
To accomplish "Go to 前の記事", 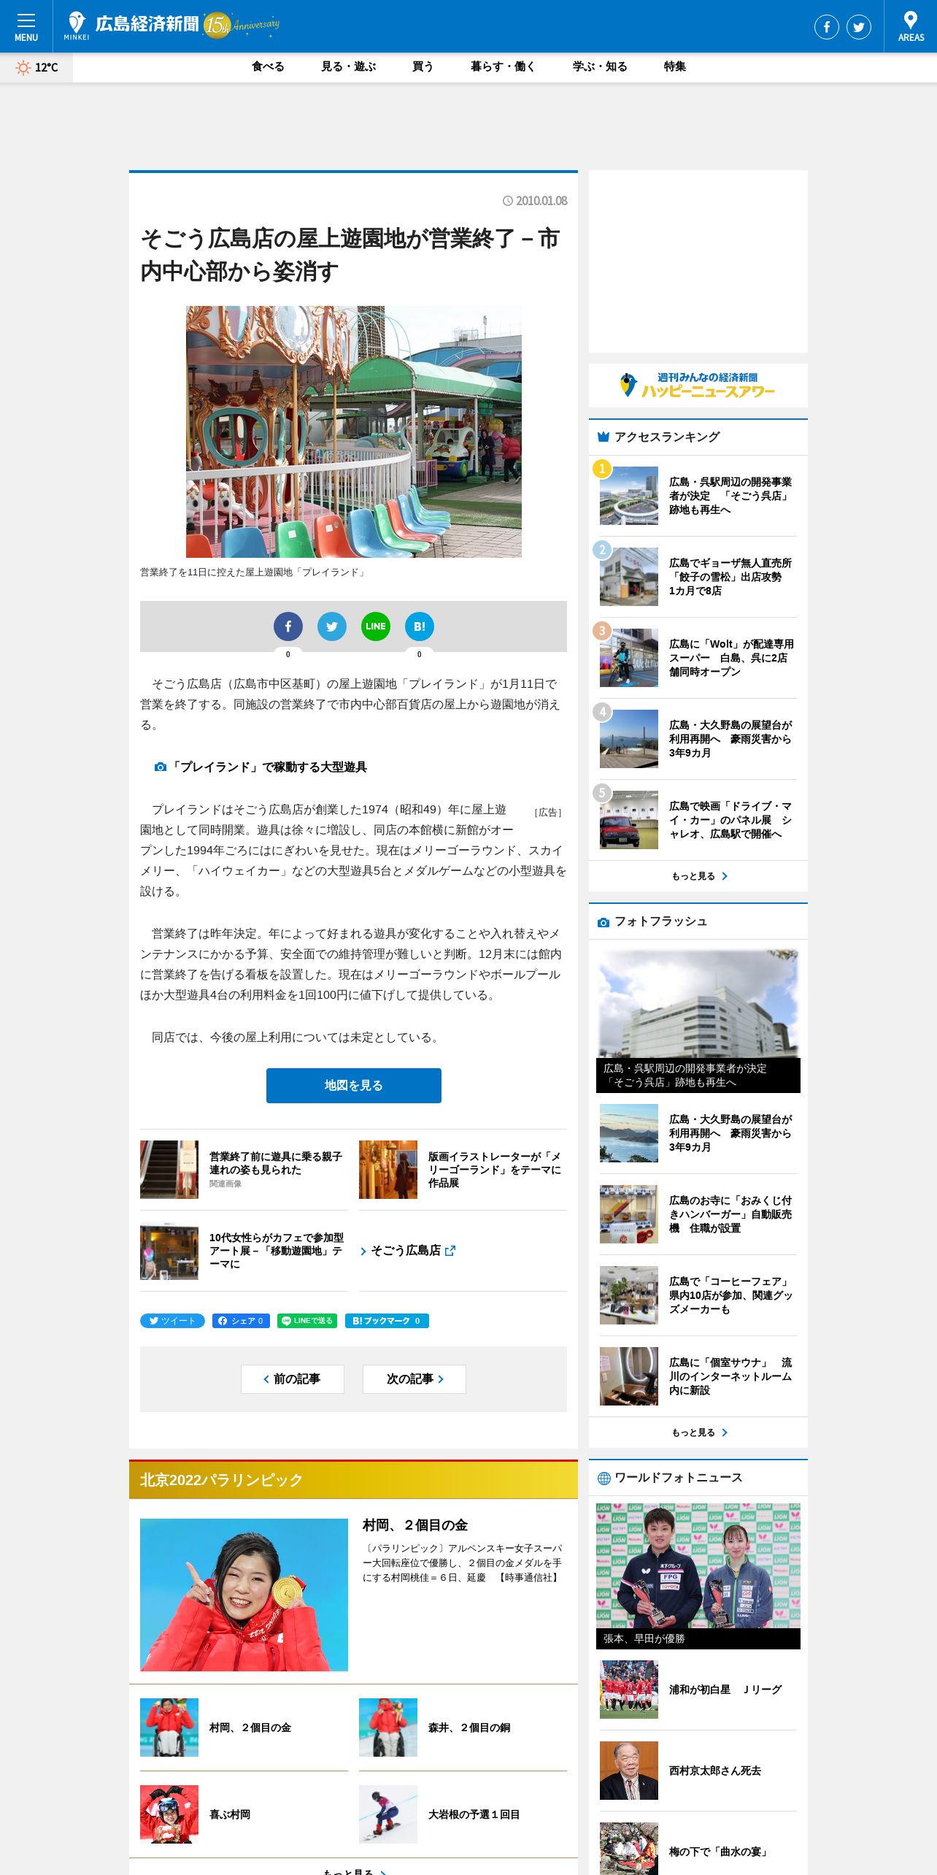I will 293,1379.
